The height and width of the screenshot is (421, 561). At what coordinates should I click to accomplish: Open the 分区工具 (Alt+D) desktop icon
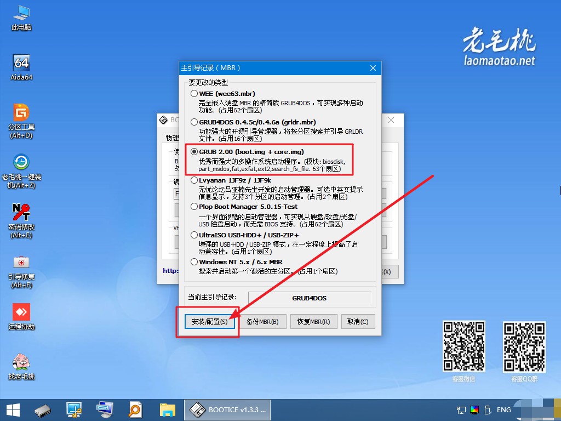[21, 121]
